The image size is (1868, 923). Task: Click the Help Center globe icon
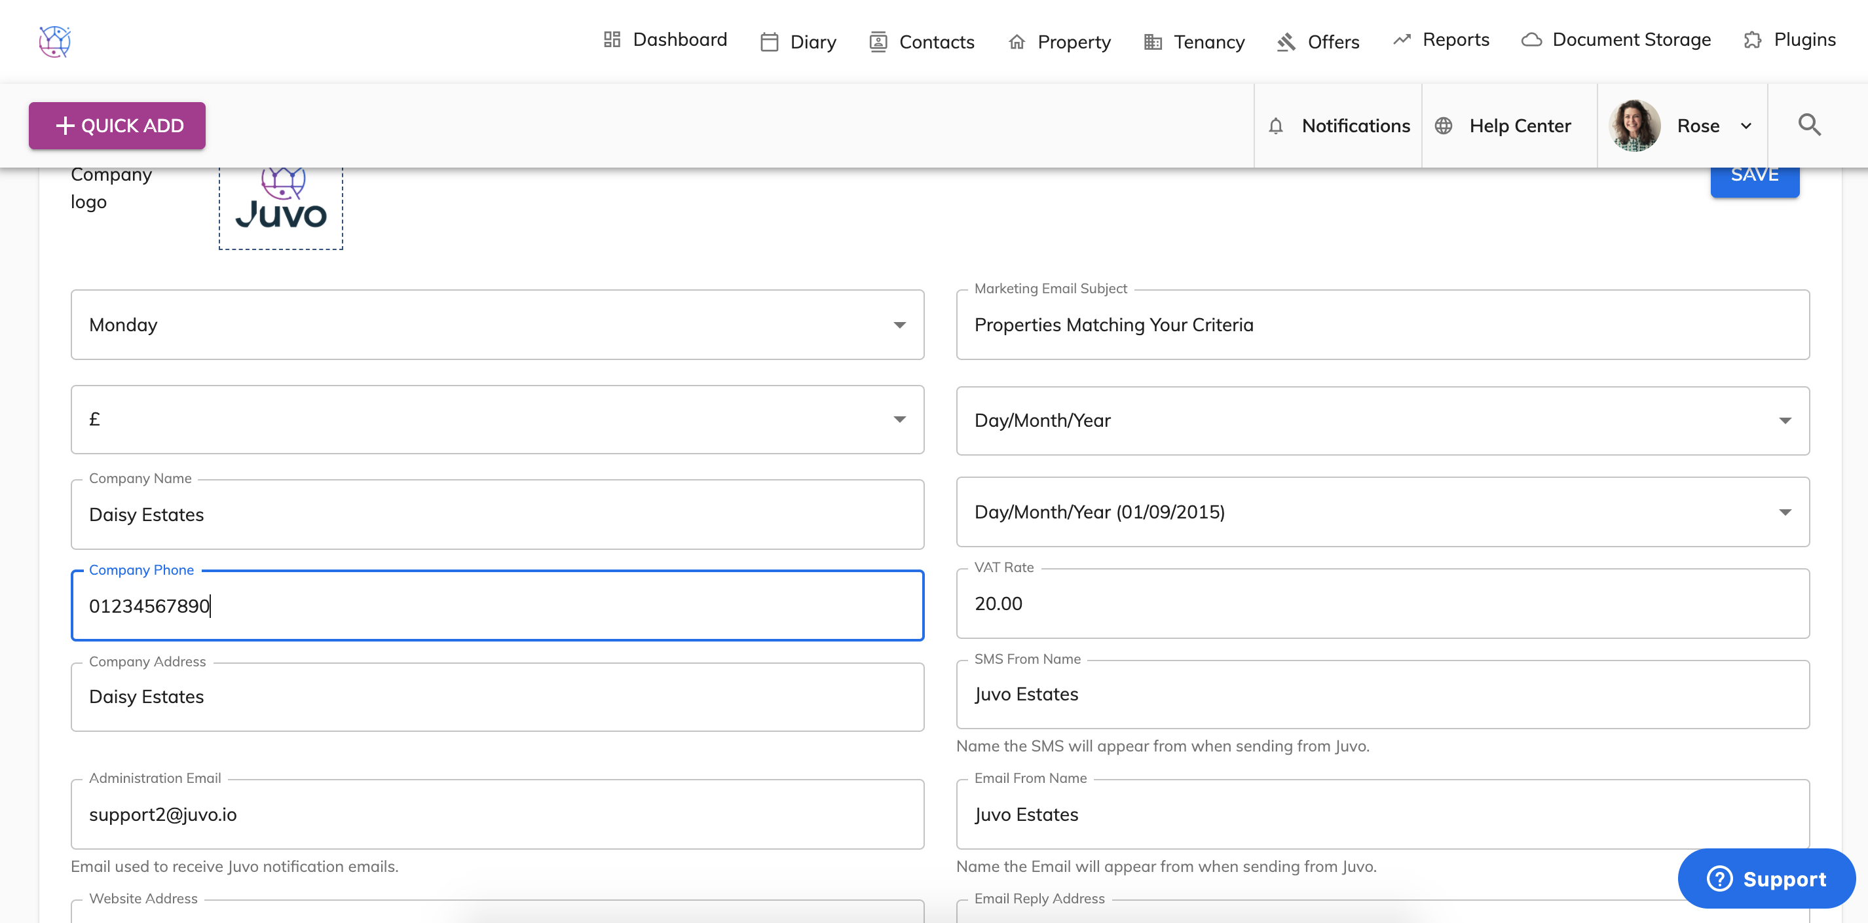(x=1443, y=126)
